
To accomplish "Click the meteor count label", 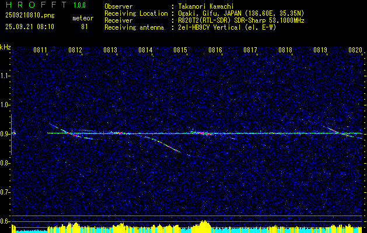I will (x=83, y=18).
